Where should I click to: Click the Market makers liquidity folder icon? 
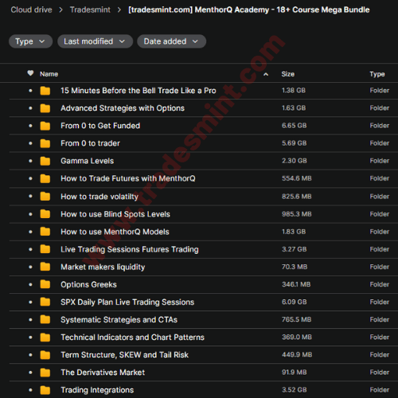coord(45,267)
